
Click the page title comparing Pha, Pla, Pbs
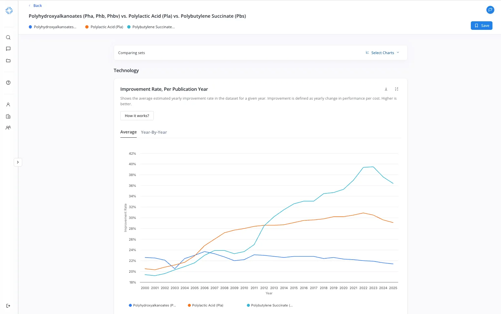click(x=137, y=16)
